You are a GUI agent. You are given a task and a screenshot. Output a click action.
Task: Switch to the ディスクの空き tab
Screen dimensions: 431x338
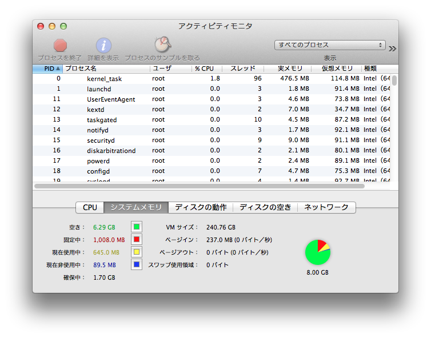coord(265,207)
